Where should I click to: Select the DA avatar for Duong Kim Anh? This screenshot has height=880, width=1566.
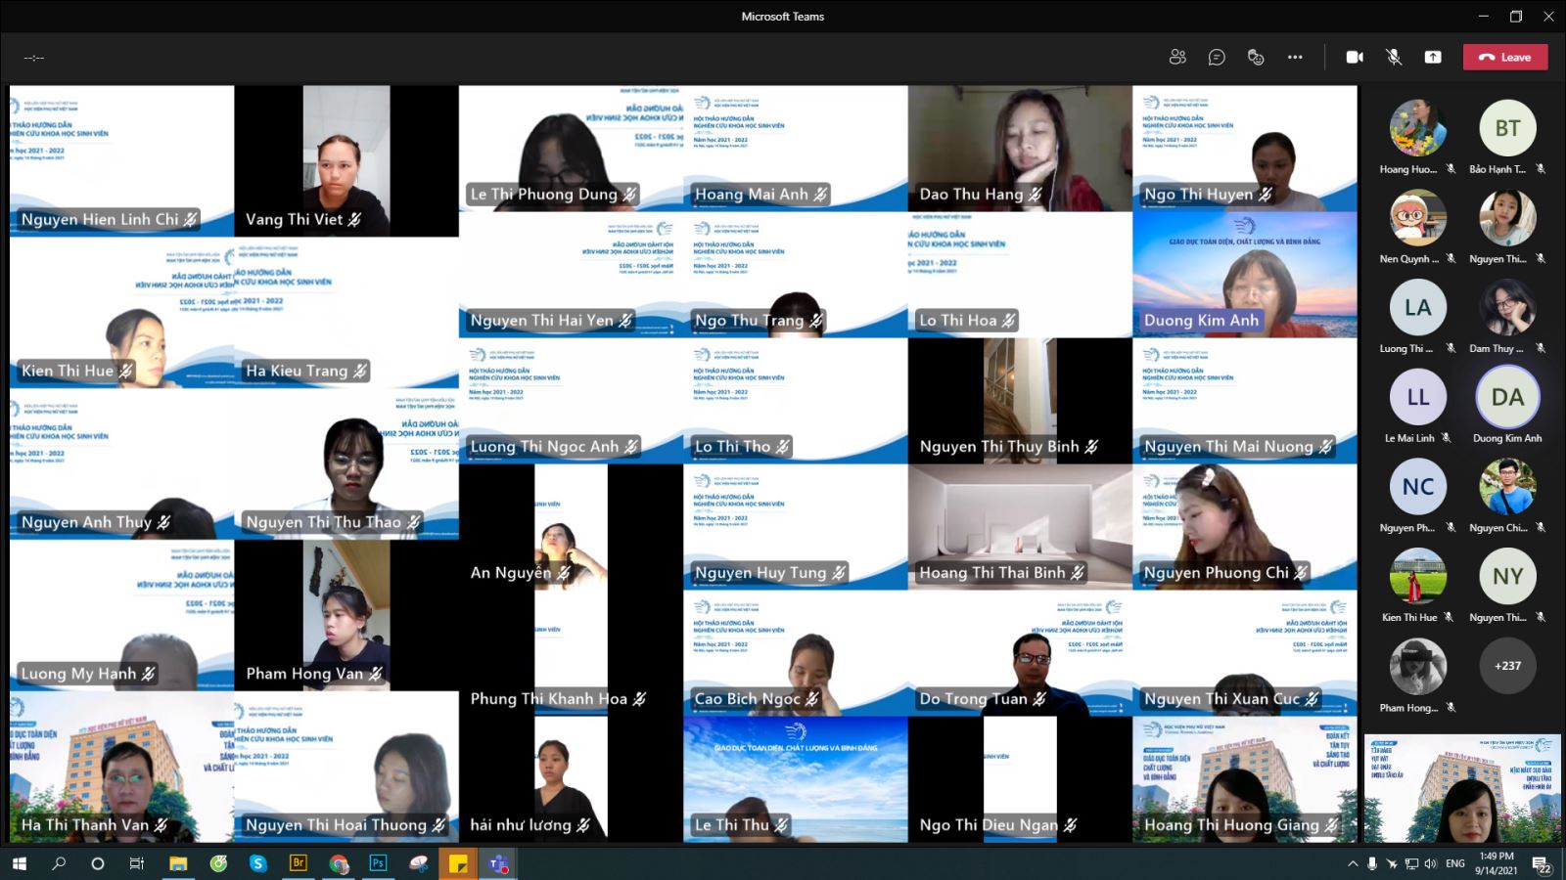1507,397
